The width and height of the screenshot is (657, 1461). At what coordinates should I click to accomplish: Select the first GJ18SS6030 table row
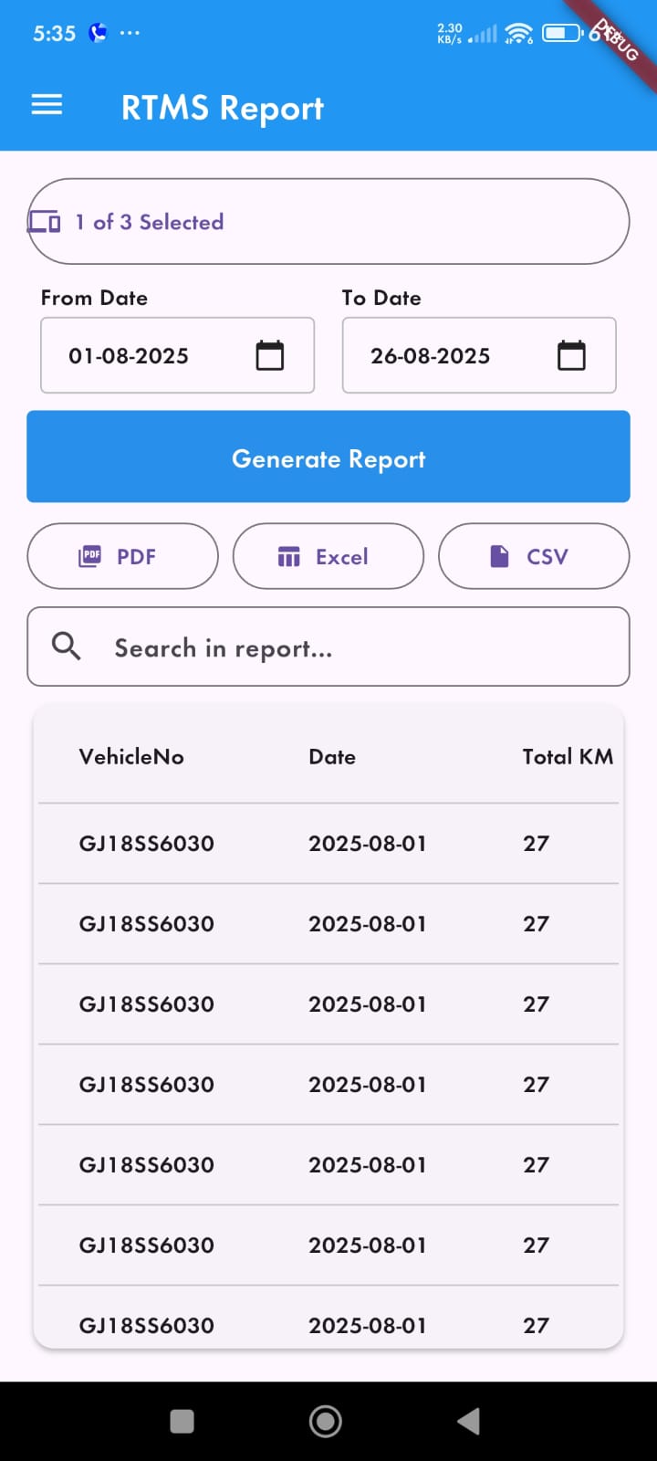328,843
